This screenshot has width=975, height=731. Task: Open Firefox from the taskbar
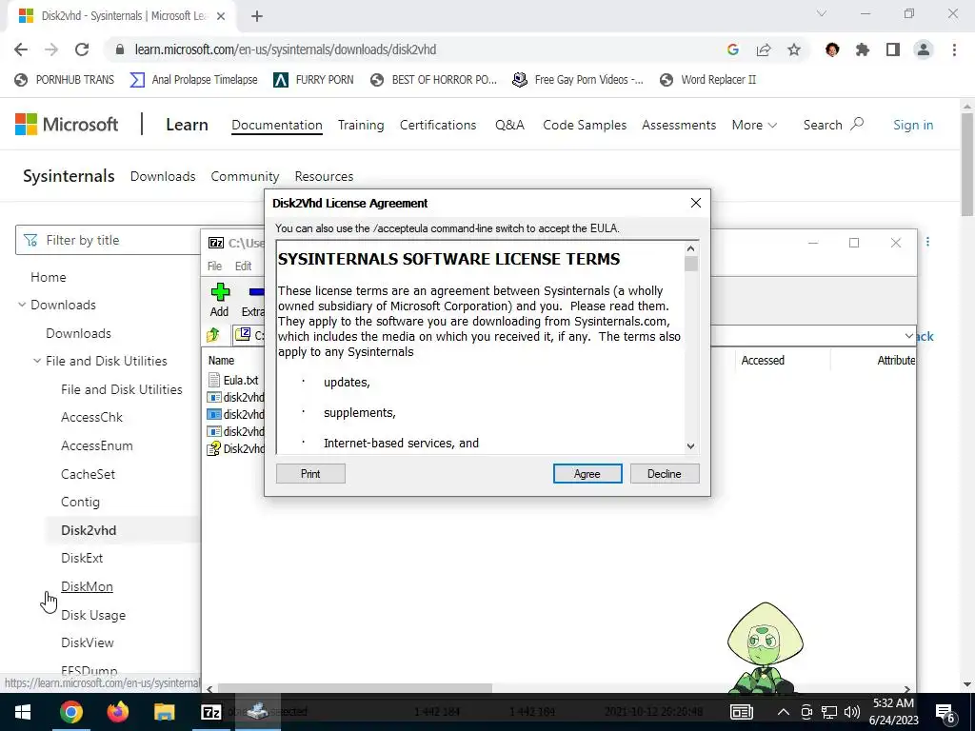[x=117, y=712]
